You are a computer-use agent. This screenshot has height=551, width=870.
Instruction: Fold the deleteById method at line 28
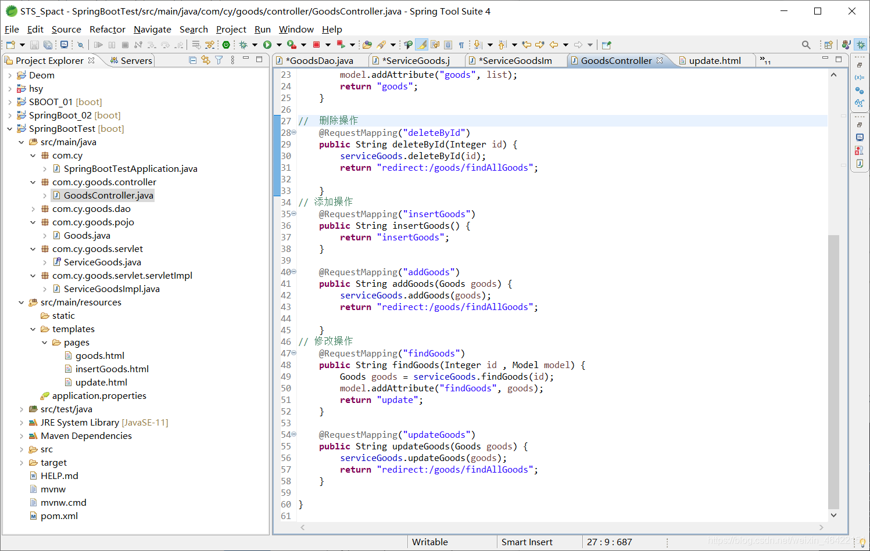coord(294,132)
